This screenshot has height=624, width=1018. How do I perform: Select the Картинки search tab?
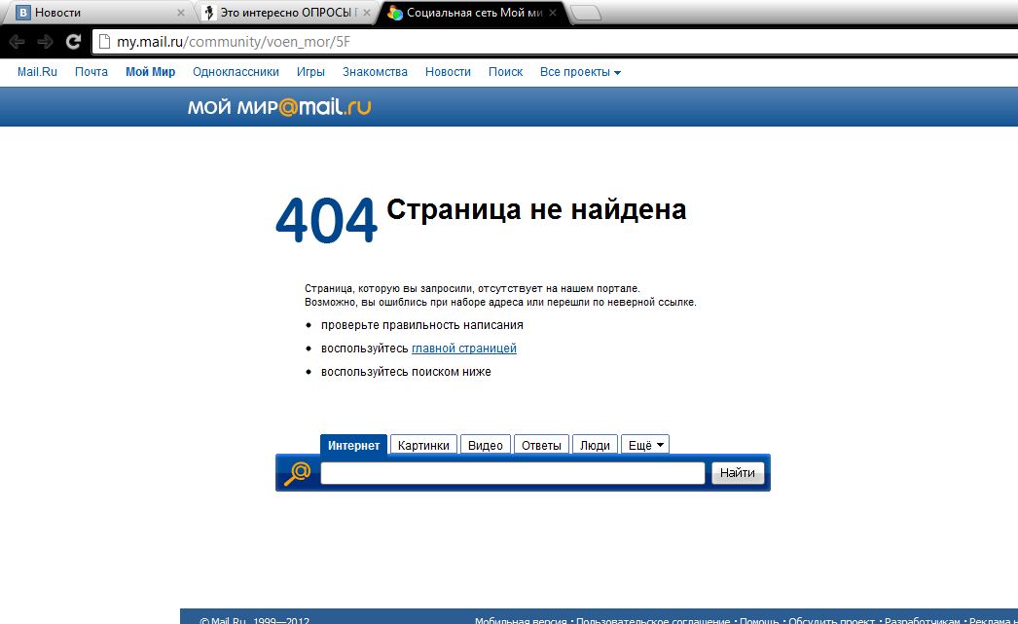point(423,445)
